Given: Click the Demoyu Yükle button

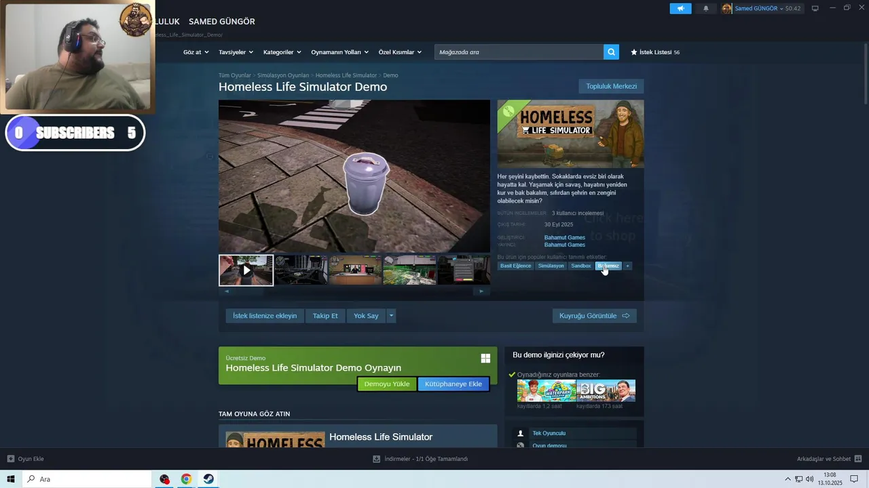Looking at the screenshot, I should pos(387,384).
